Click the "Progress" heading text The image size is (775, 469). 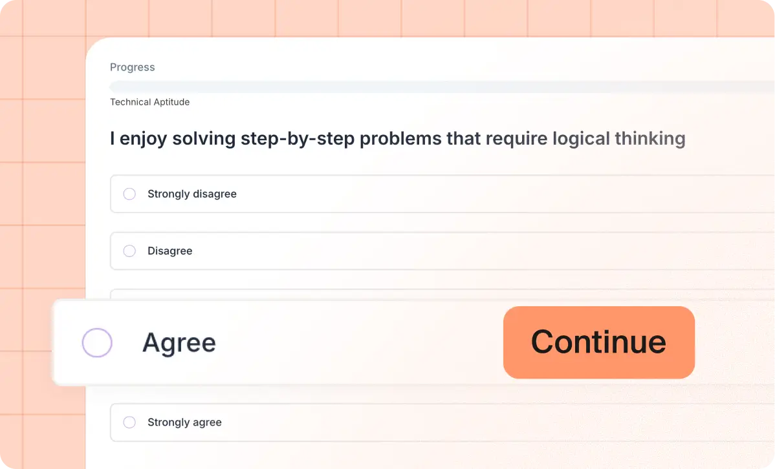(133, 67)
